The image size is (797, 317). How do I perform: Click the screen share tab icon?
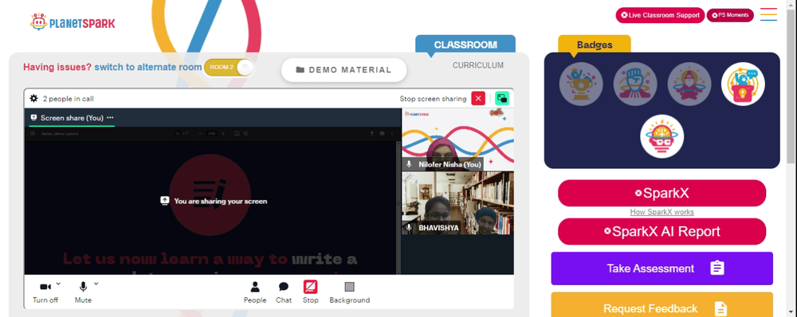click(x=33, y=117)
